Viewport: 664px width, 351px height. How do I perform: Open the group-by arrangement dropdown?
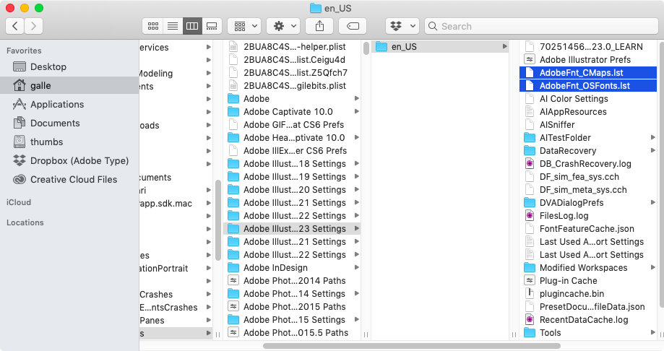[x=244, y=26]
